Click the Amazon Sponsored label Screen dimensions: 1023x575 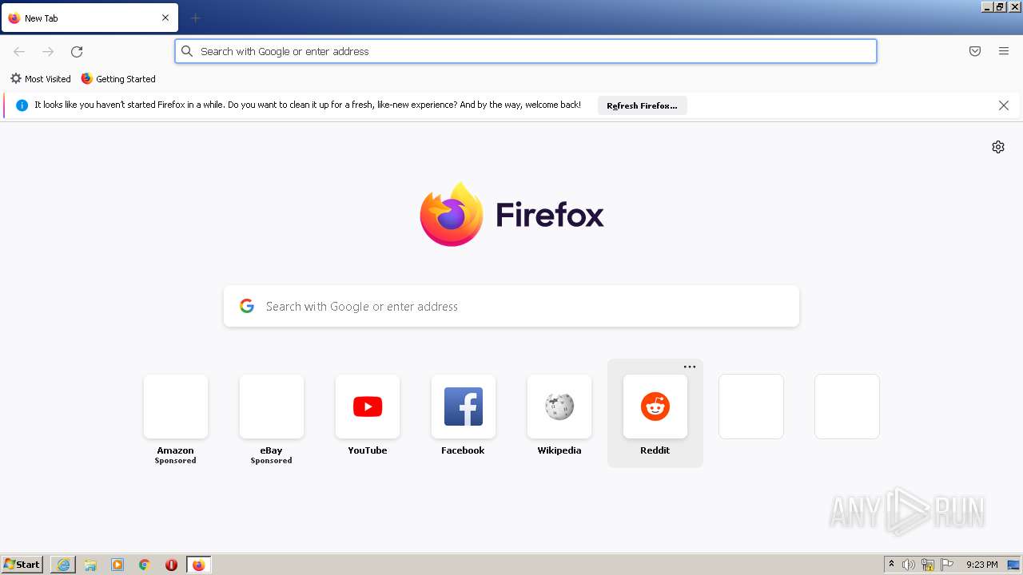[x=176, y=461]
